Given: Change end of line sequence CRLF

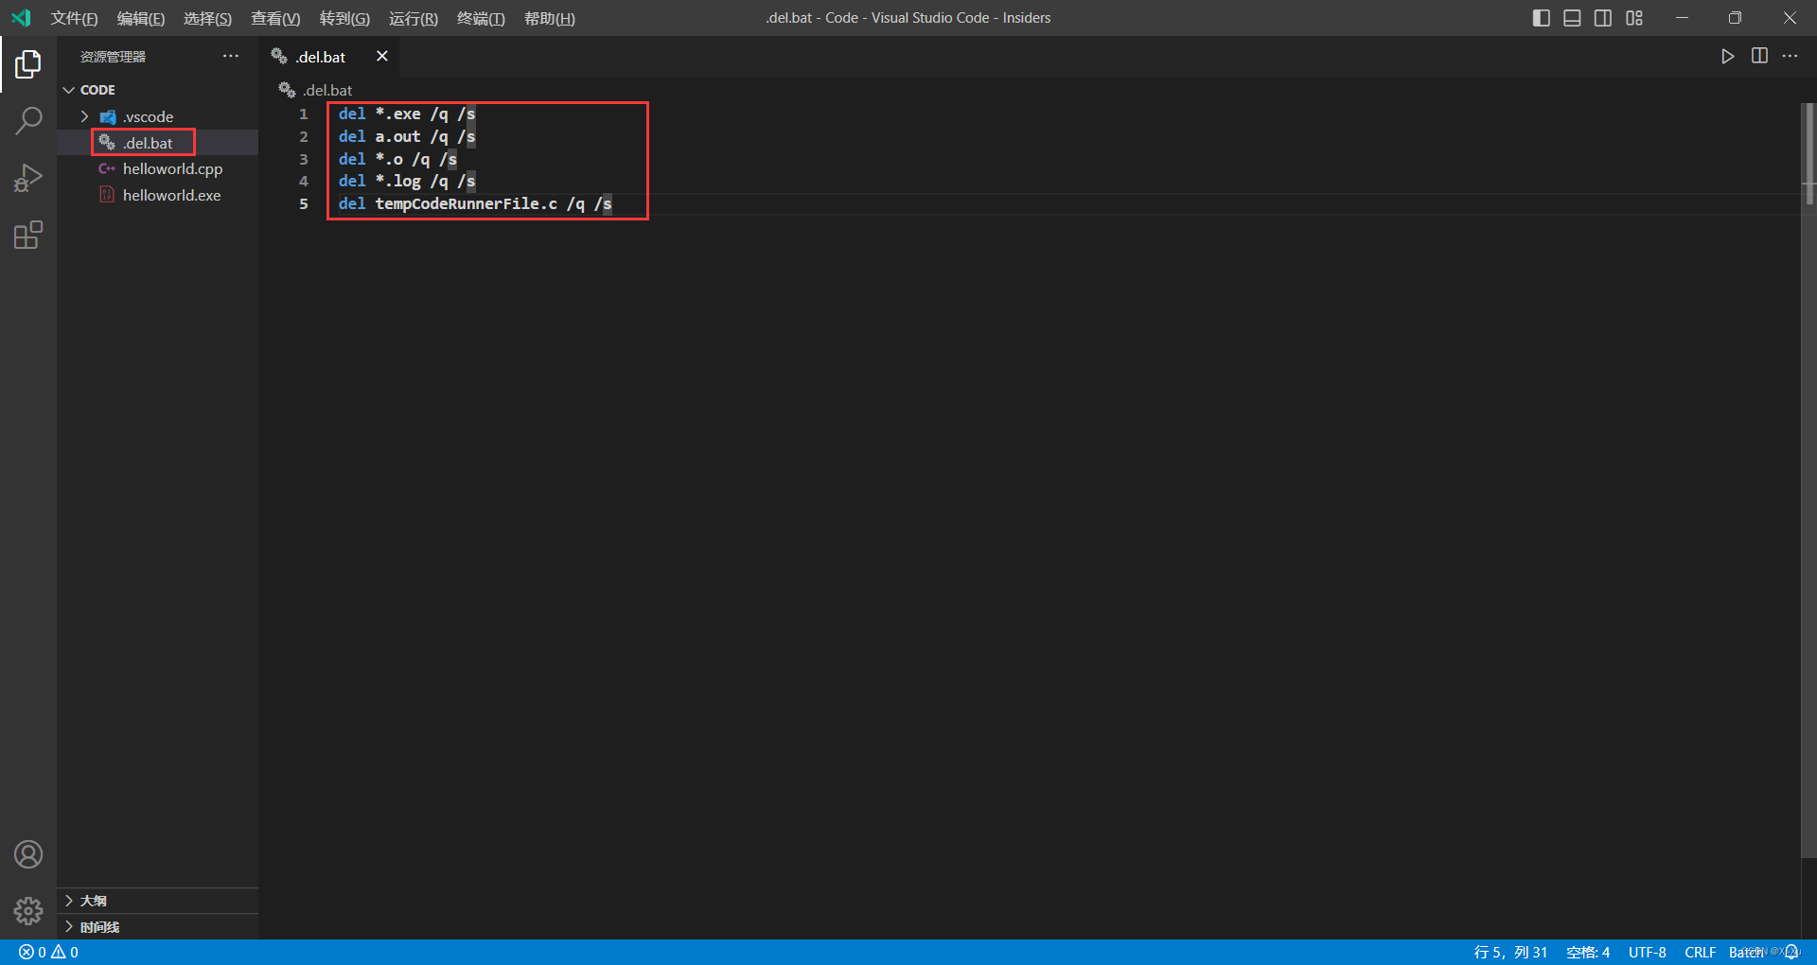Looking at the screenshot, I should (x=1701, y=953).
